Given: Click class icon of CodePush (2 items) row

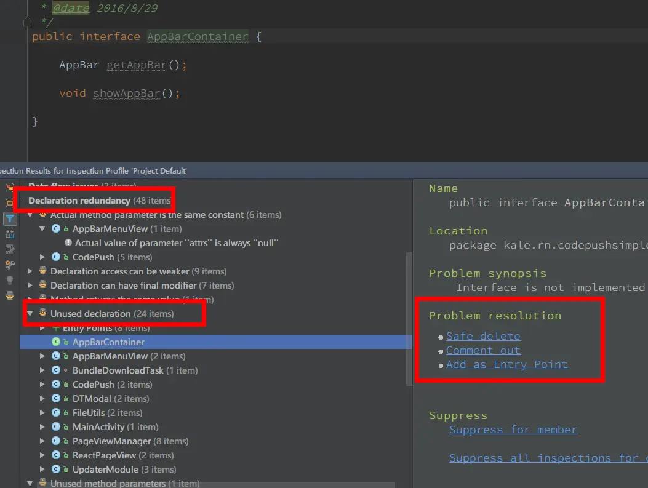Looking at the screenshot, I should click(x=56, y=384).
